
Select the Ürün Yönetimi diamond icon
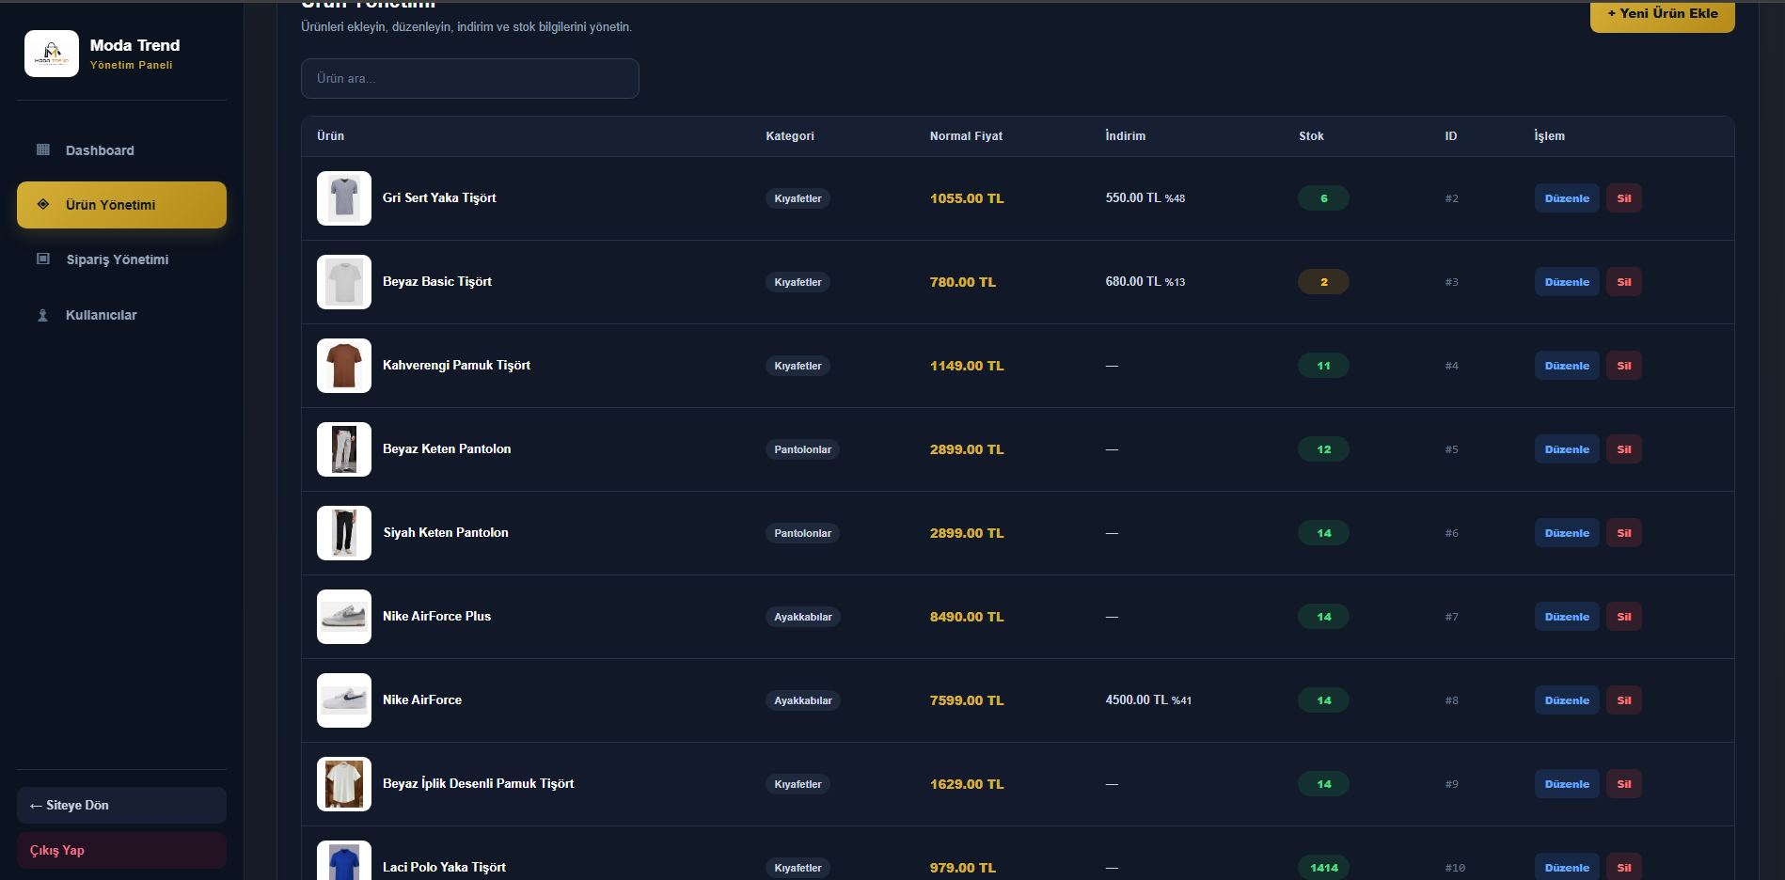click(x=43, y=204)
